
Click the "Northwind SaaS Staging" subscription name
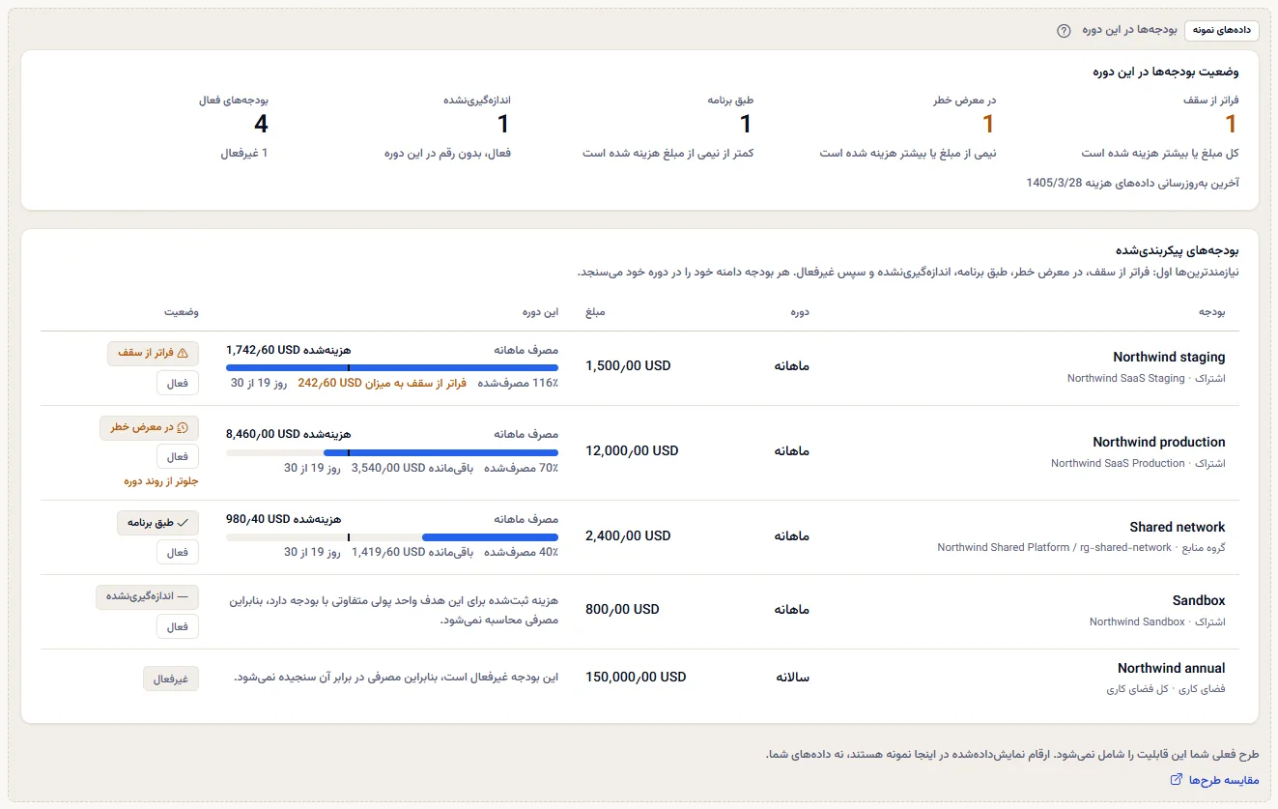pos(1125,378)
